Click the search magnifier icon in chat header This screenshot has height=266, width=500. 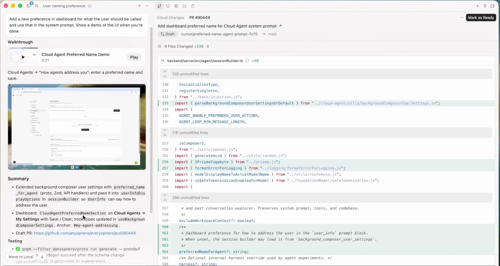point(37,6)
